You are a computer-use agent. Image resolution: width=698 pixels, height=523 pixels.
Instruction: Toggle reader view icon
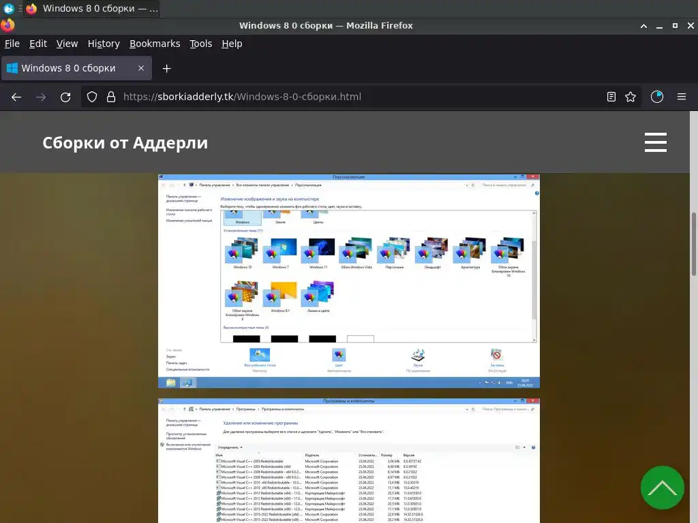tap(611, 97)
